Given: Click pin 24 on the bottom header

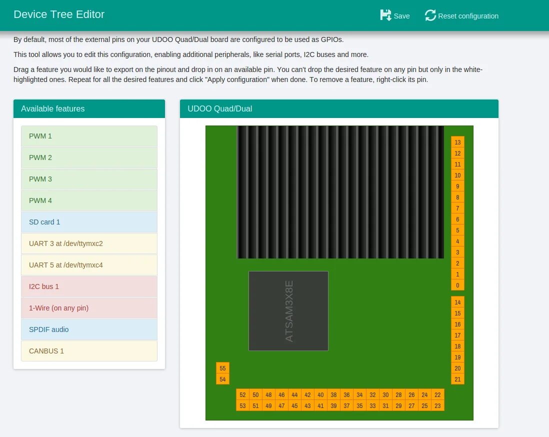Looking at the screenshot, I should click(424, 394).
